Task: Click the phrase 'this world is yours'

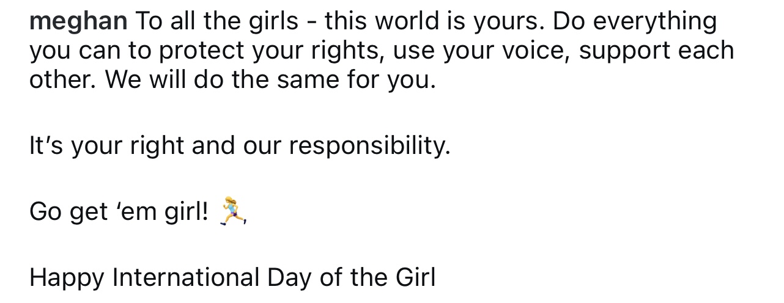Action: [x=435, y=22]
